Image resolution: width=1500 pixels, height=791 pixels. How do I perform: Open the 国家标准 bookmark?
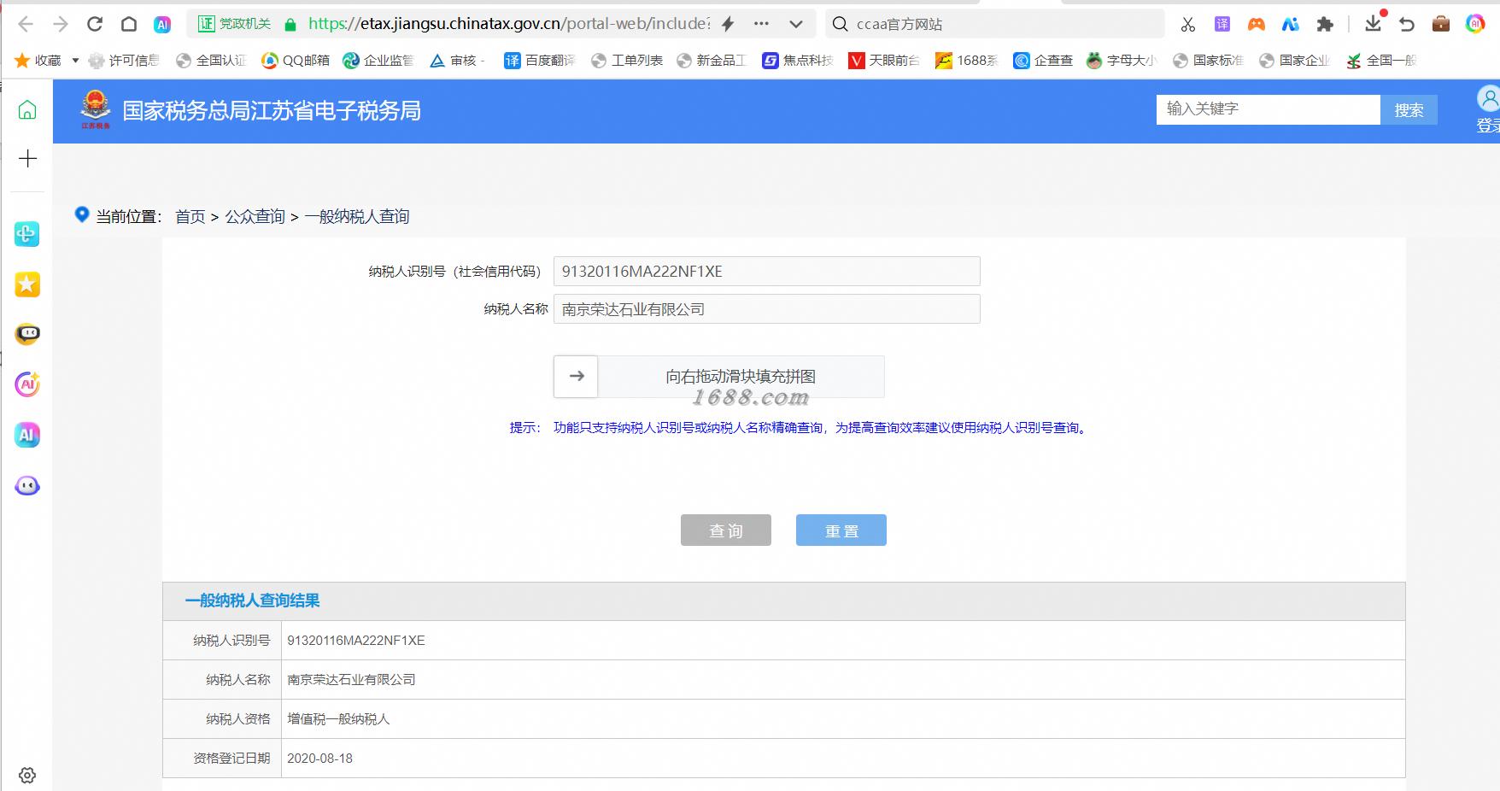coord(1208,60)
